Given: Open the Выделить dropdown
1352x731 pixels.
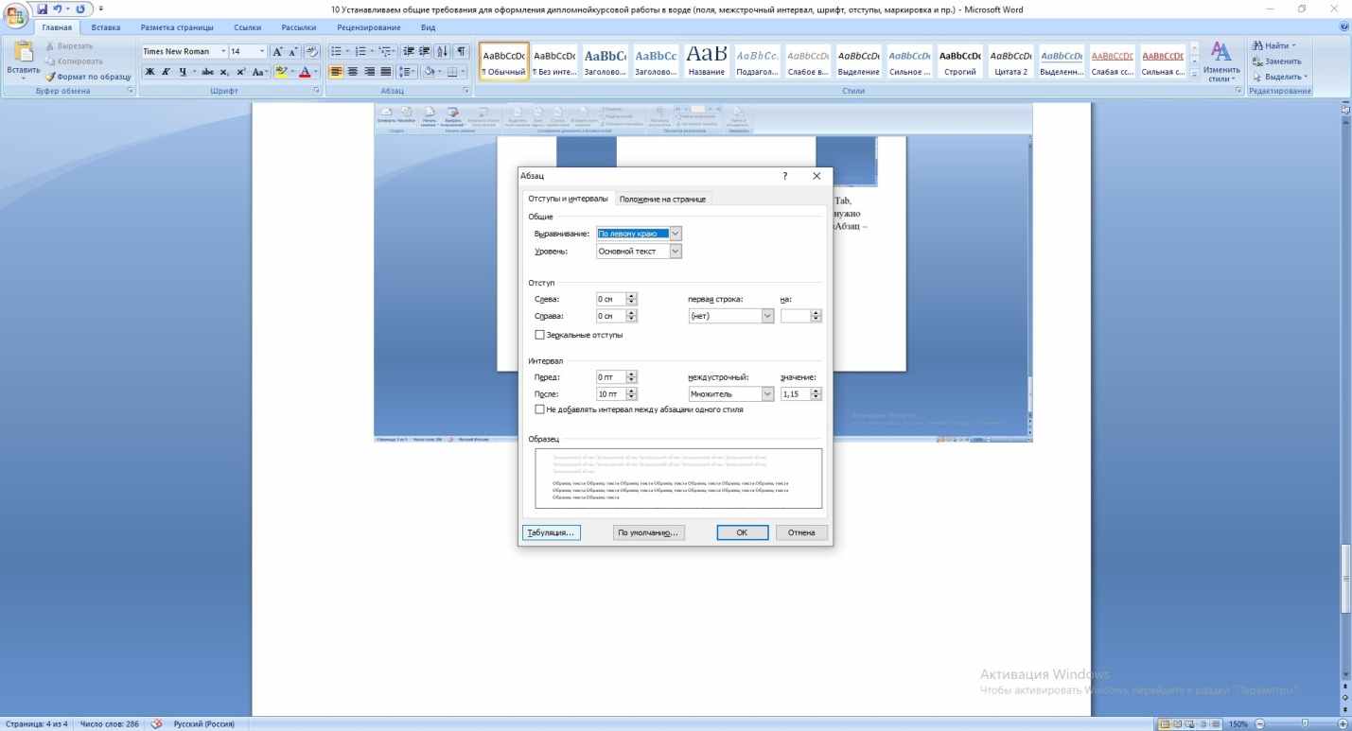Looking at the screenshot, I should 1281,77.
